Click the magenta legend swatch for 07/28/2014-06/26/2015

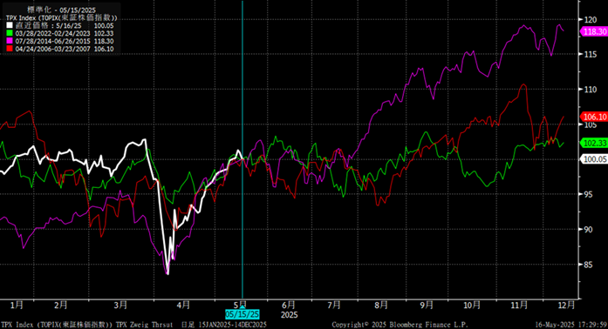pos(10,41)
